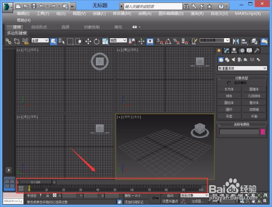Toggle the Window/Crossing selection icon

[x=78, y=41]
